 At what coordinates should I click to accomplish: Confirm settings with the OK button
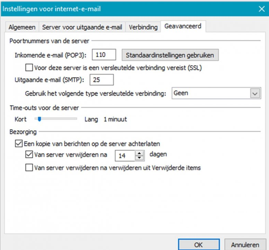pyautogui.click(x=199, y=245)
